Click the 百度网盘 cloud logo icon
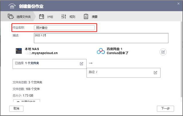Image resolution: width=183 pixels, height=116 pixels. (x=101, y=51)
